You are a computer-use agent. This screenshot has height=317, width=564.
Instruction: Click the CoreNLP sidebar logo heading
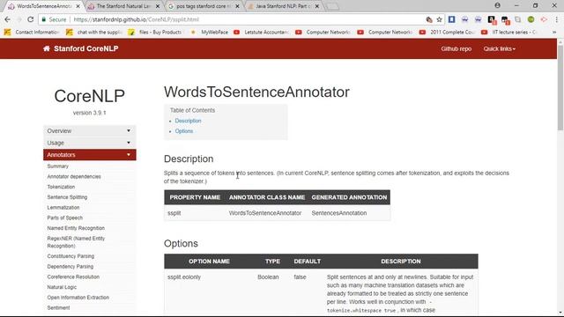pos(90,96)
